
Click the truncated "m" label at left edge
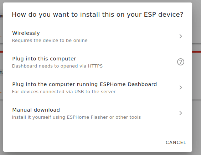(1, 72)
